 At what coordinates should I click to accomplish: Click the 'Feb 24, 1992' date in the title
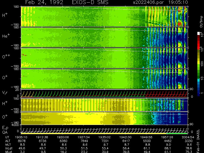point(44,2)
